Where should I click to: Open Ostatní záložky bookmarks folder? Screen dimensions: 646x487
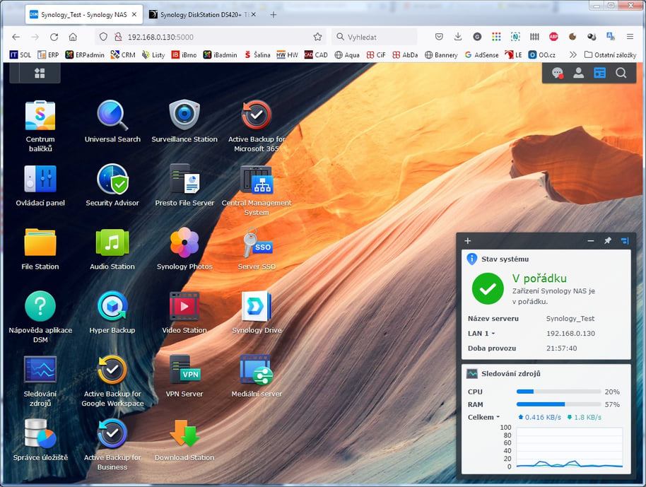[x=610, y=55]
